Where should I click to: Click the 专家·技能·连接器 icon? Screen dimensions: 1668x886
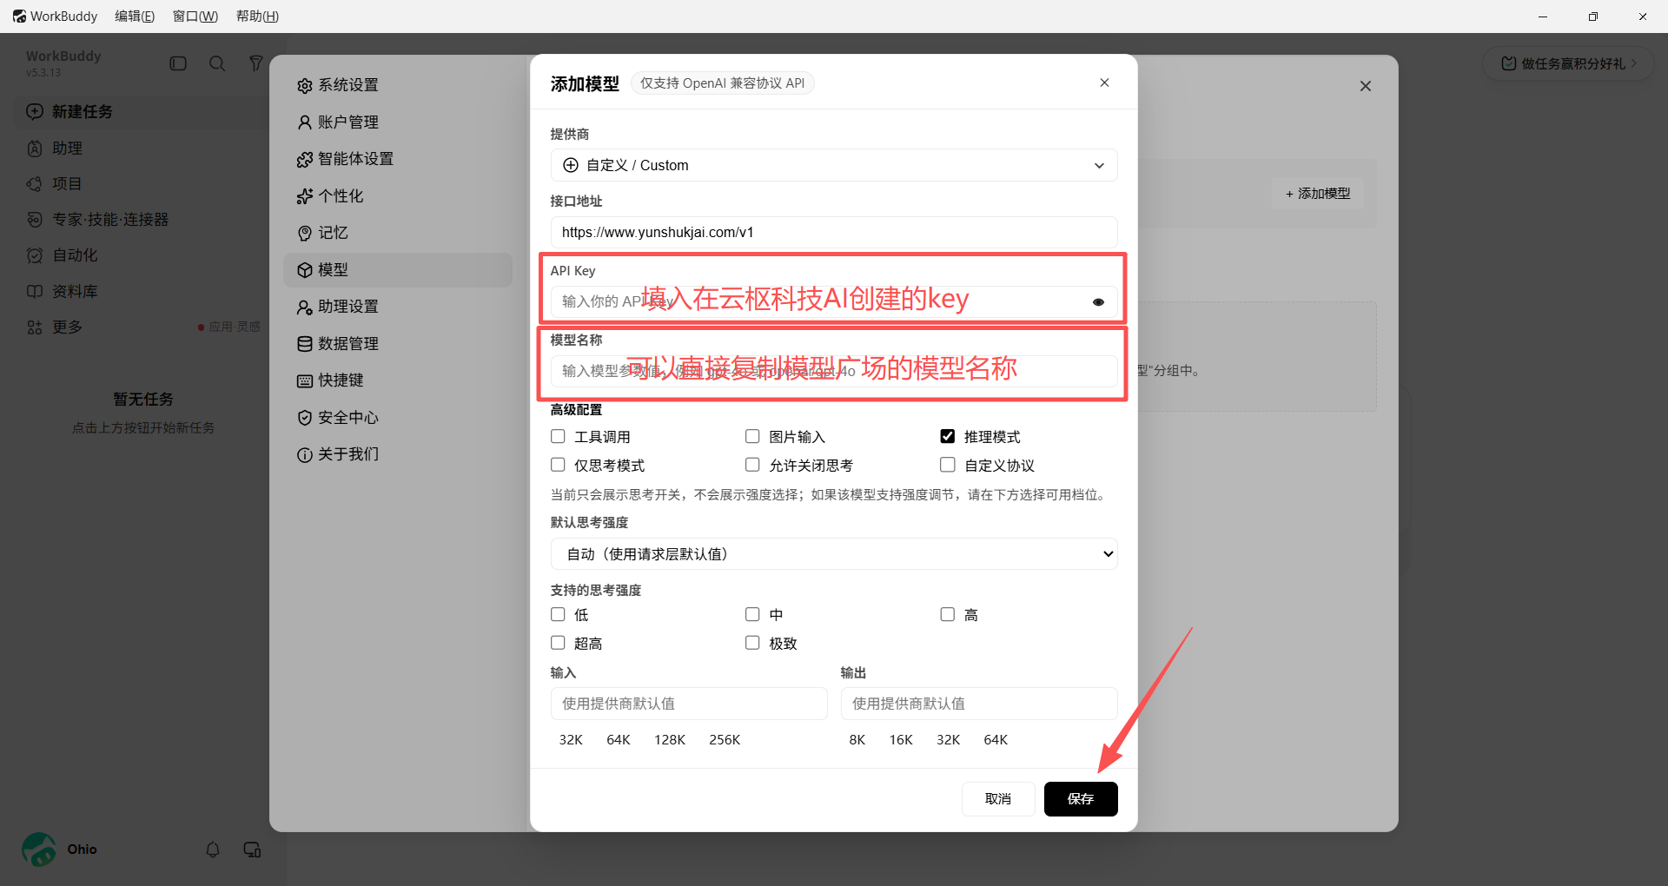coord(35,220)
